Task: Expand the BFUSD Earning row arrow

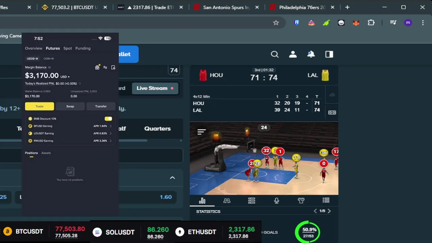Action: point(110,126)
